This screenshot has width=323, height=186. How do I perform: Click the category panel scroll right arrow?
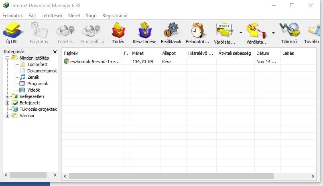(55, 175)
